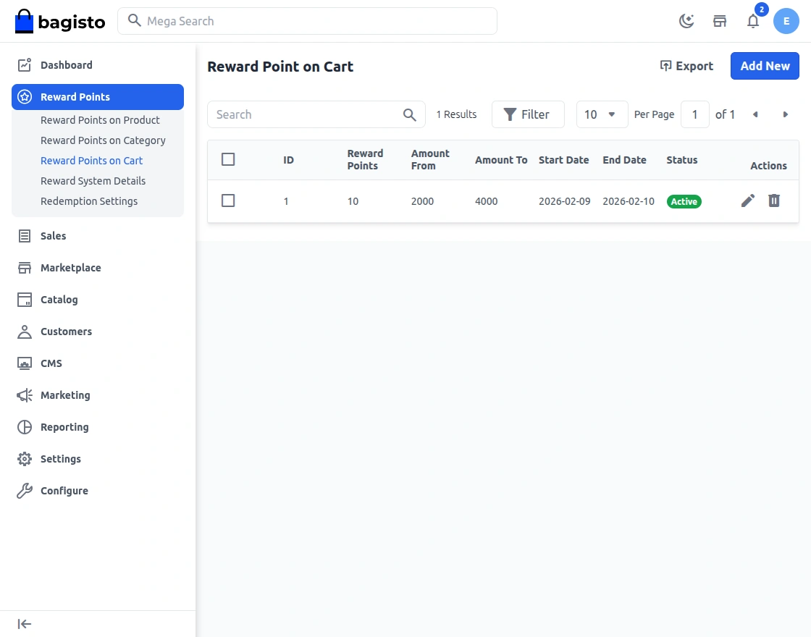Sort by Start Date column
Screen dimensions: 811x637
click(x=564, y=160)
